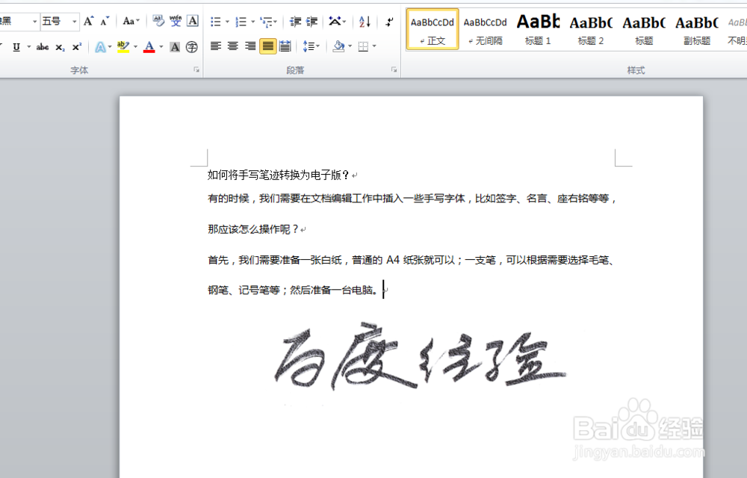Click the Grow Font button
This screenshot has width=747, height=478.
[x=89, y=22]
